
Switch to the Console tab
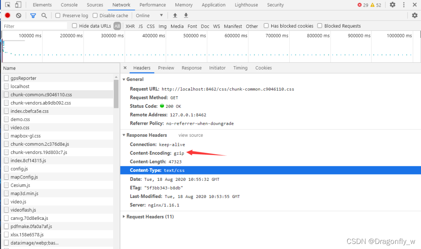(x=69, y=5)
